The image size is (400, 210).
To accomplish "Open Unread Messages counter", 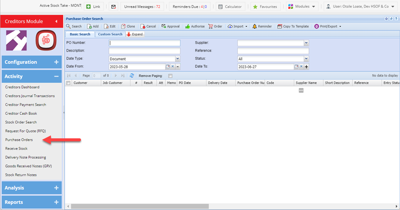I will pos(142,7).
